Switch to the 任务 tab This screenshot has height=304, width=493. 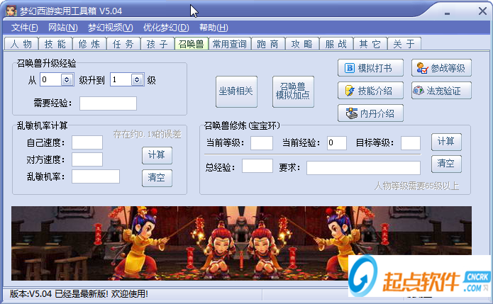click(123, 44)
